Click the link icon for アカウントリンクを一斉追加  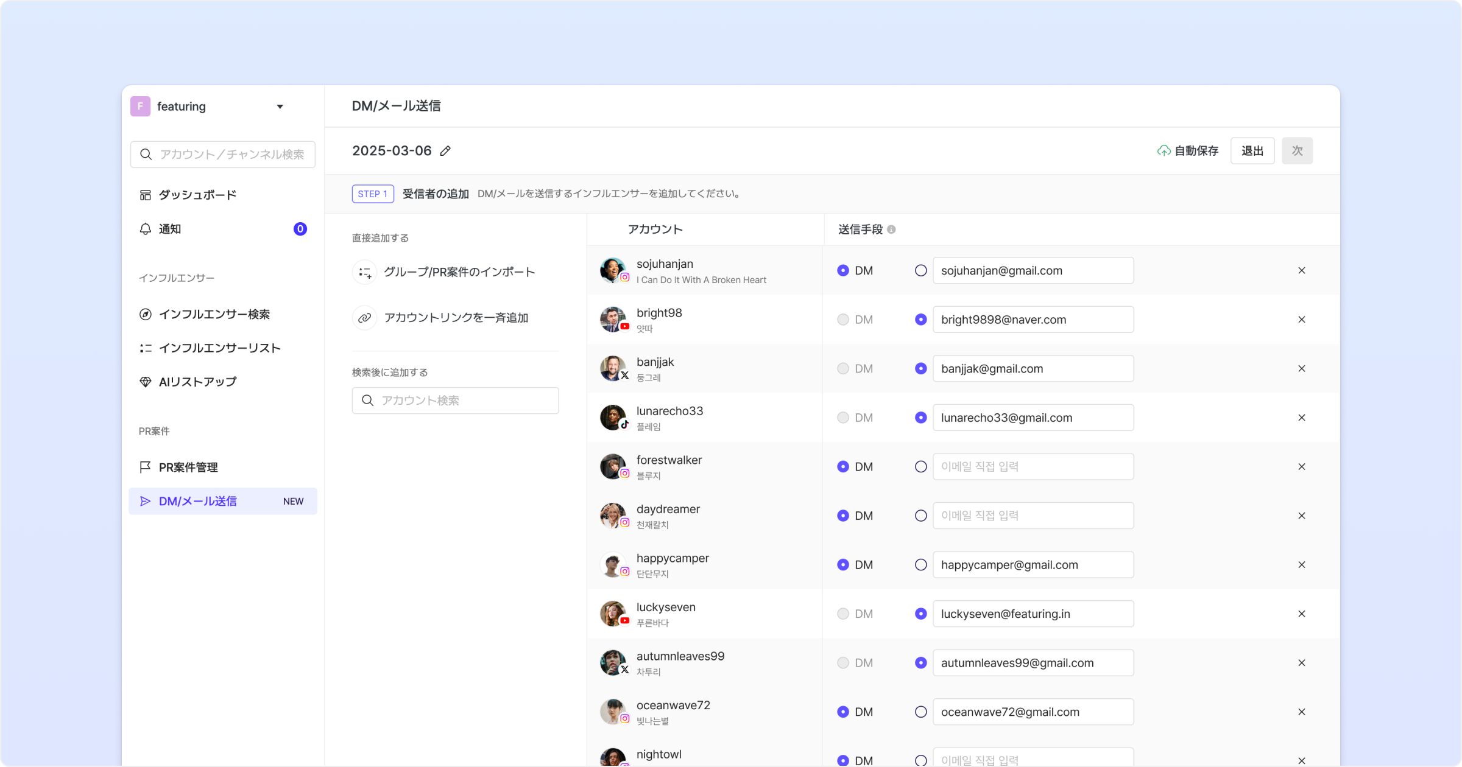tap(364, 318)
